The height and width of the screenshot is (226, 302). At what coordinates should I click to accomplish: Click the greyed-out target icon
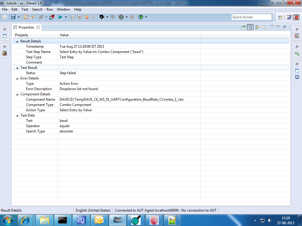[x=132, y=17]
